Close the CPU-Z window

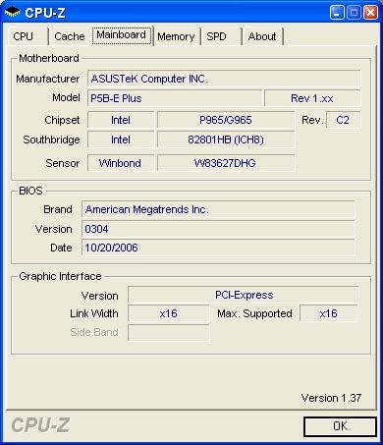tap(371, 13)
